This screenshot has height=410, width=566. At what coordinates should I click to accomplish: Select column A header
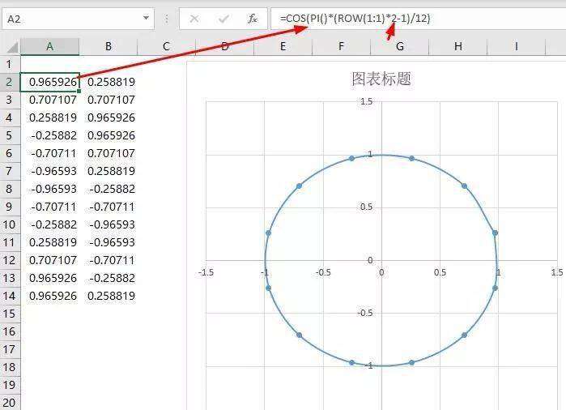[50, 47]
